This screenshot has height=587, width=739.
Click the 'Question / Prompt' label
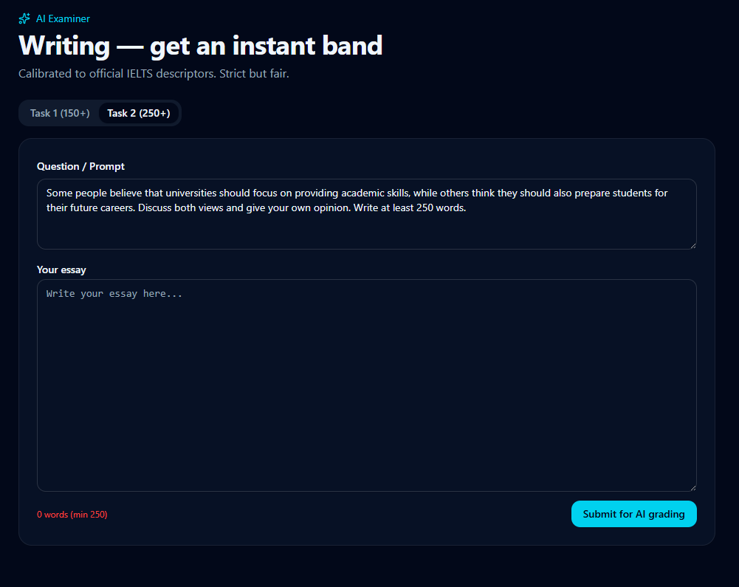pyautogui.click(x=80, y=166)
